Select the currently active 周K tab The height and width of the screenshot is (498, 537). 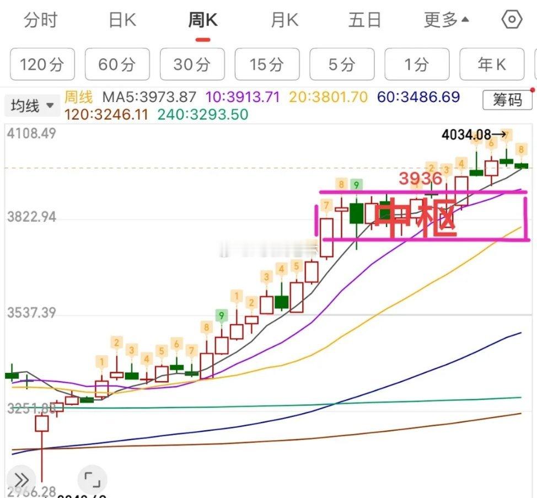coord(202,19)
